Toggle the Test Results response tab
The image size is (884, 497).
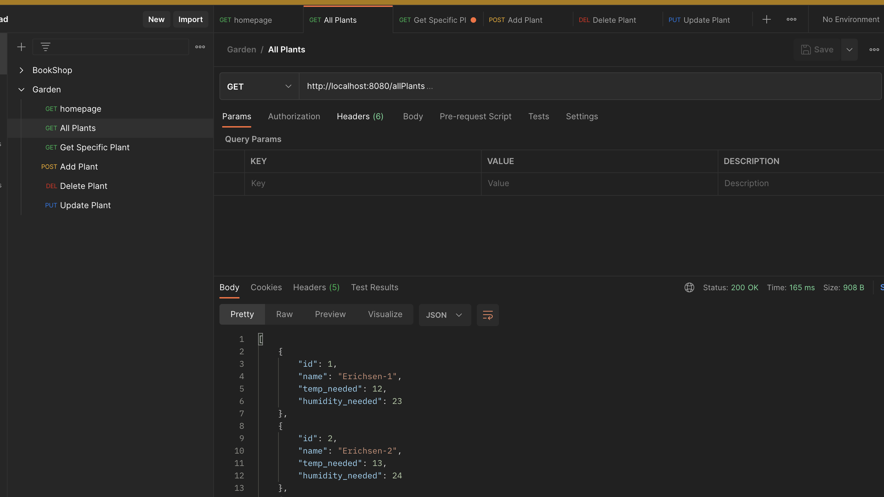click(375, 287)
